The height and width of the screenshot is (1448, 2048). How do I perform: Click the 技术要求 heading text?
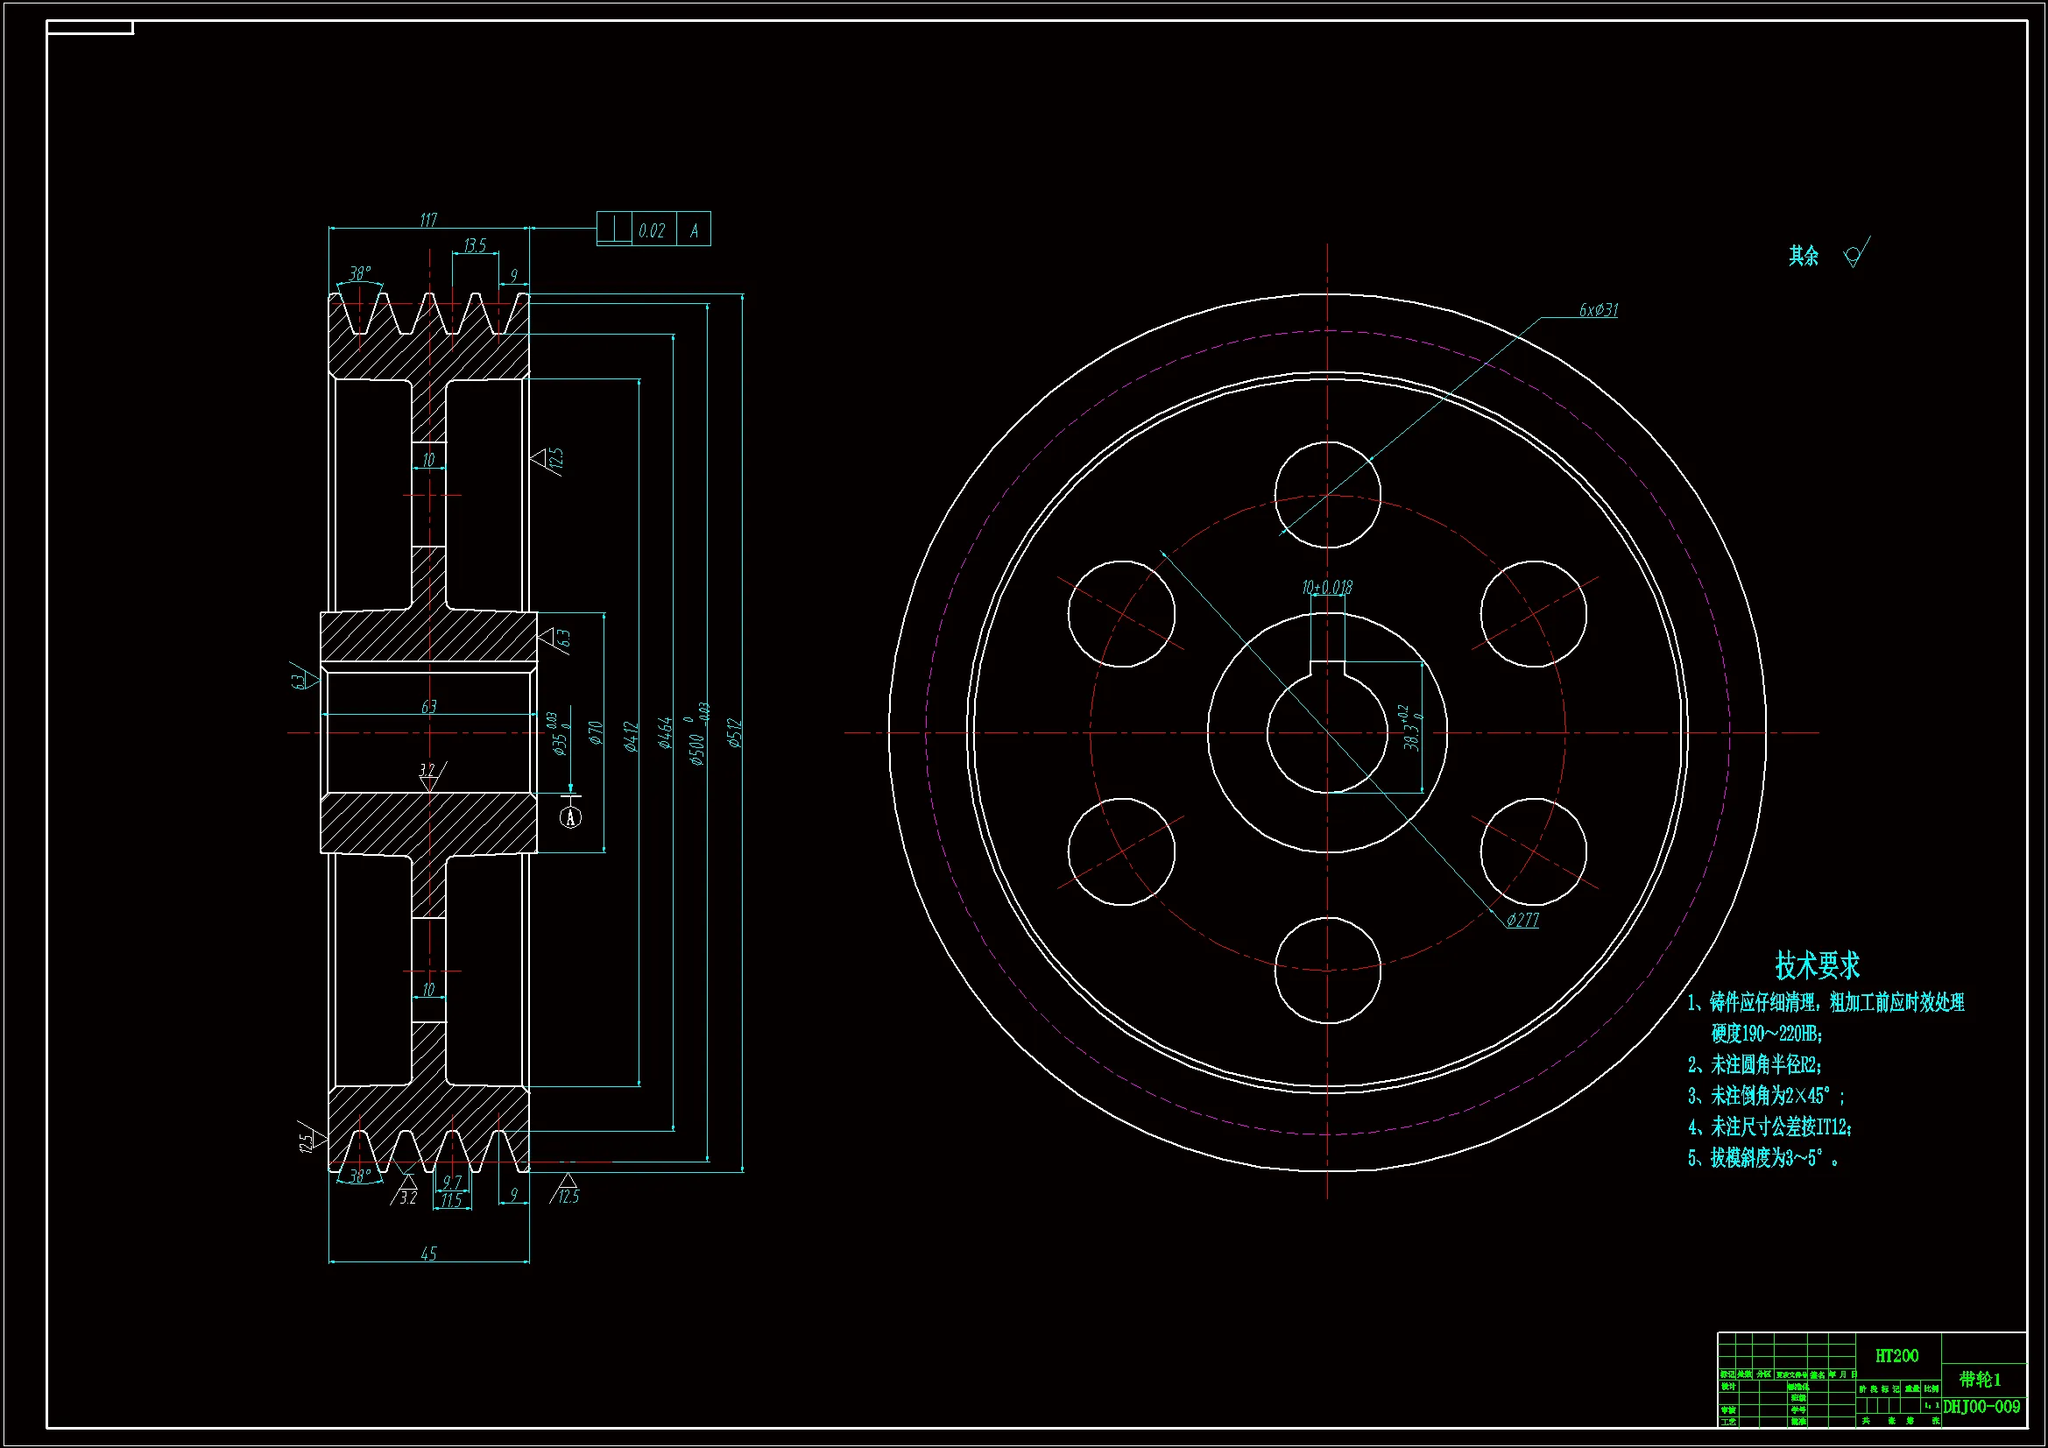[1817, 964]
